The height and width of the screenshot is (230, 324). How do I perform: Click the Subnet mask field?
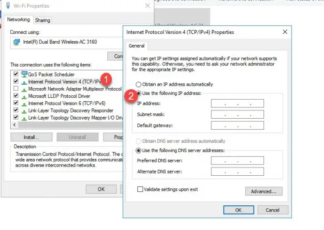237,114
